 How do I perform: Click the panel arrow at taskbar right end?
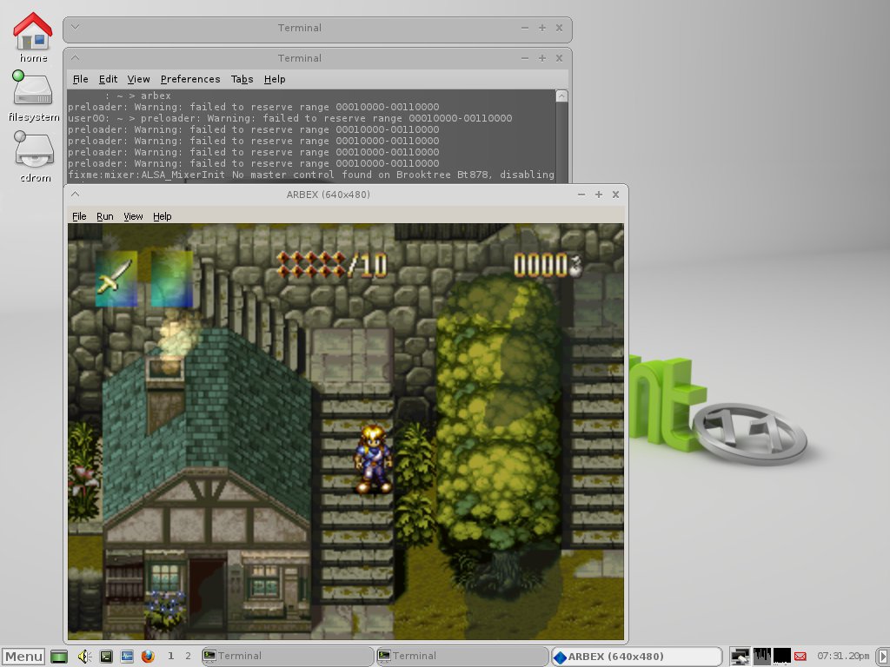[x=882, y=657]
